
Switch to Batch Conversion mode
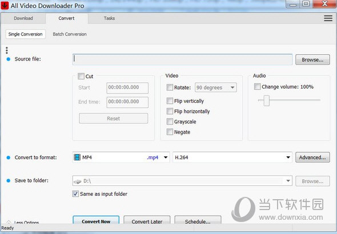[x=70, y=34]
